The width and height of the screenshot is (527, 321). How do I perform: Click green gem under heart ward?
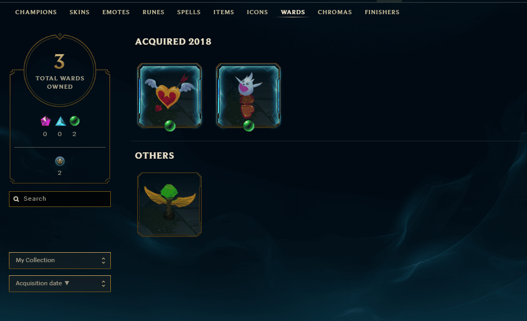click(x=170, y=126)
